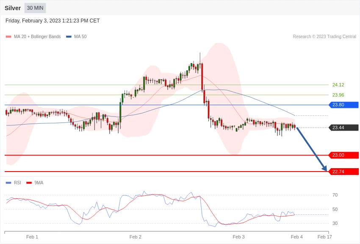
Task: Click the RSI 30 level label
Action: pyautogui.click(x=335, y=223)
